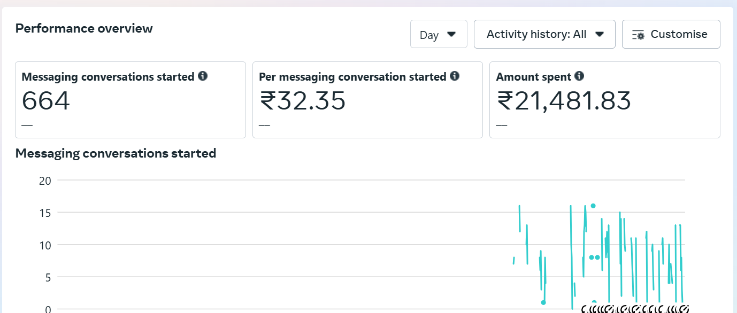Click the settings-list icon on Customise
Viewport: 737px width, 313px height.
[x=638, y=35]
